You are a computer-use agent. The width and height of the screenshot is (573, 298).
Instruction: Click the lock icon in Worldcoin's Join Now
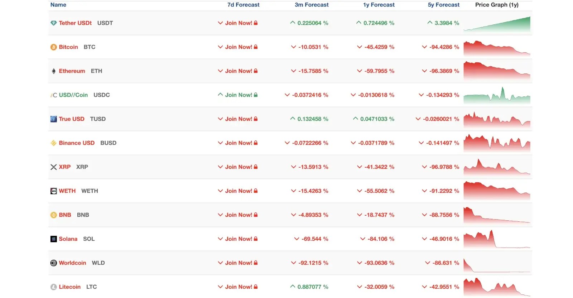[x=256, y=263]
